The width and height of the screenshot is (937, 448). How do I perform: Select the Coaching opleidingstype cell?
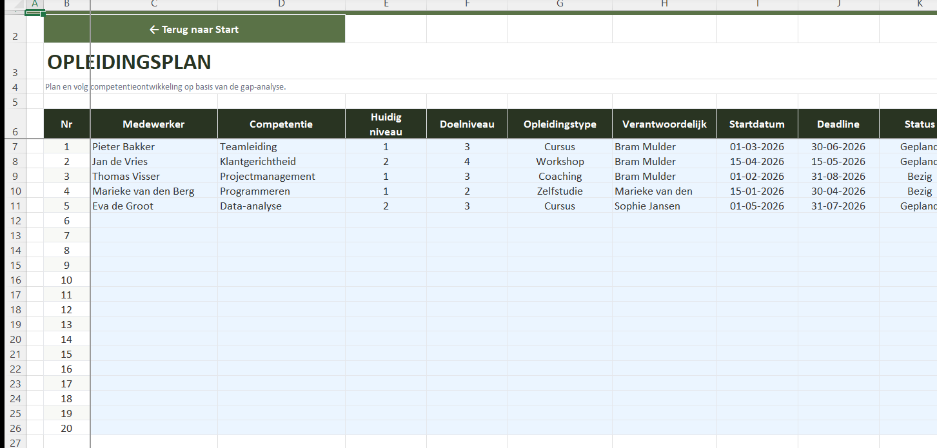click(560, 177)
